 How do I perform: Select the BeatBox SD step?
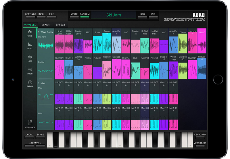coord(183,67)
